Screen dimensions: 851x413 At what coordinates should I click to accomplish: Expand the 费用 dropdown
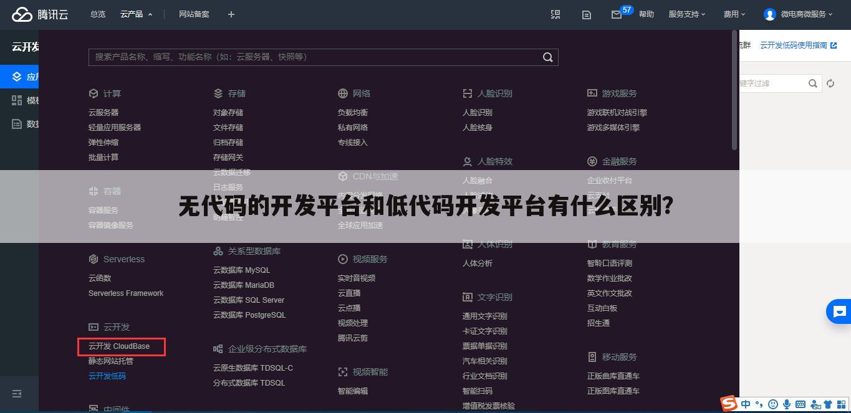tap(734, 14)
